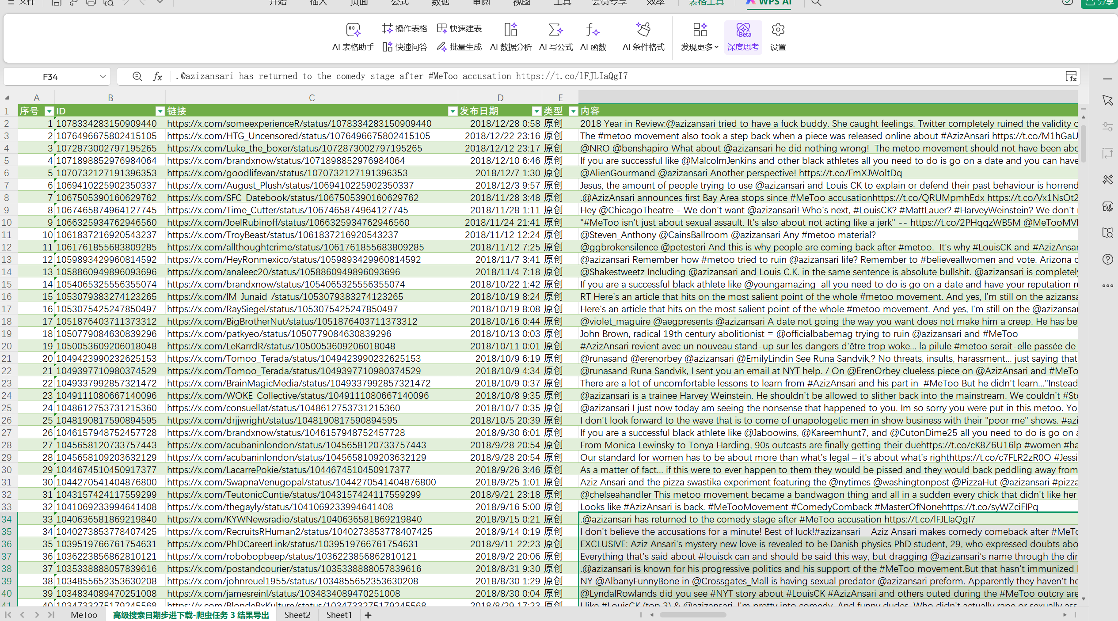Click the vertical scrollbar thumb
This screenshot has width=1118, height=621.
(1083, 144)
